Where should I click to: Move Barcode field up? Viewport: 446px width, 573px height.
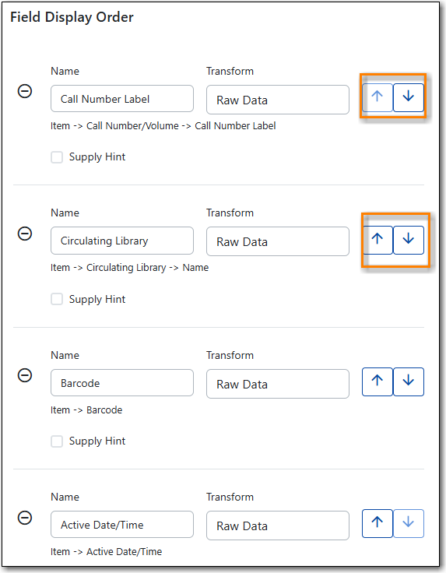[378, 381]
